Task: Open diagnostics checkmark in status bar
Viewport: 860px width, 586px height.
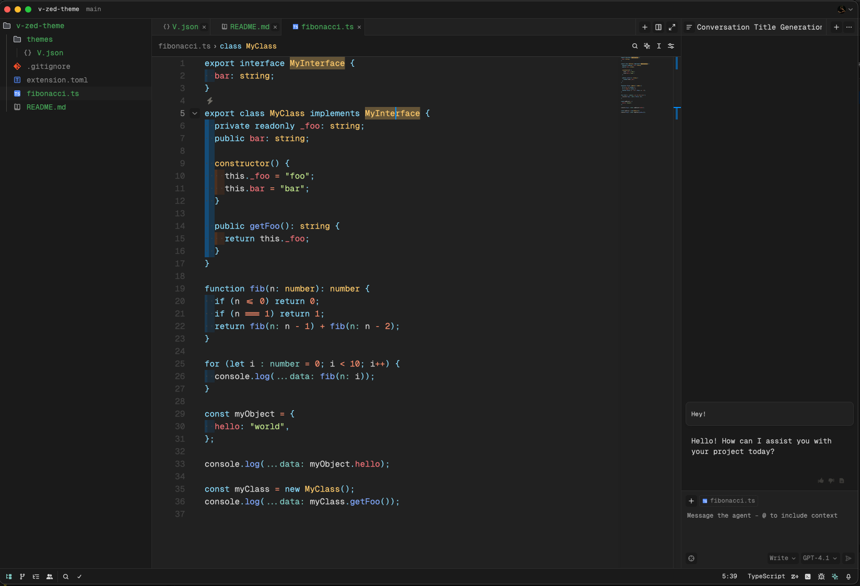Action: coord(79,577)
